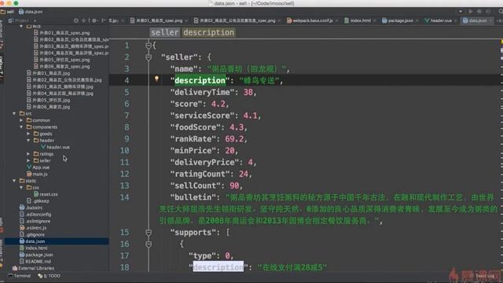503x283 pixels.
Task: Collapse the src folder in project tree
Action: 14,113
